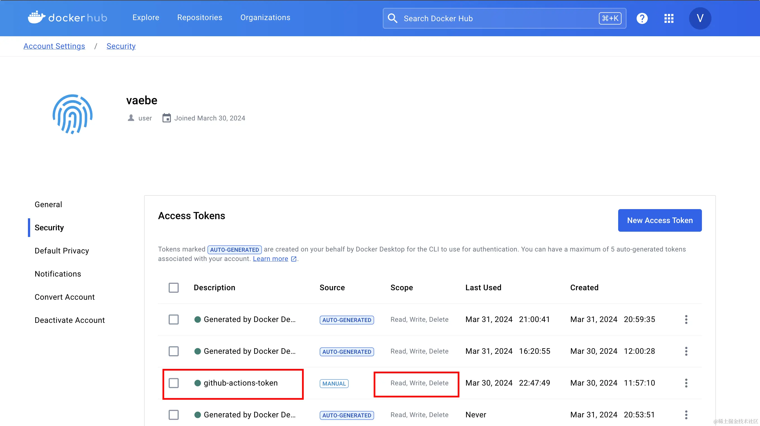760x426 pixels.
Task: Toggle the select-all tokens checkbox in header
Action: pos(173,287)
